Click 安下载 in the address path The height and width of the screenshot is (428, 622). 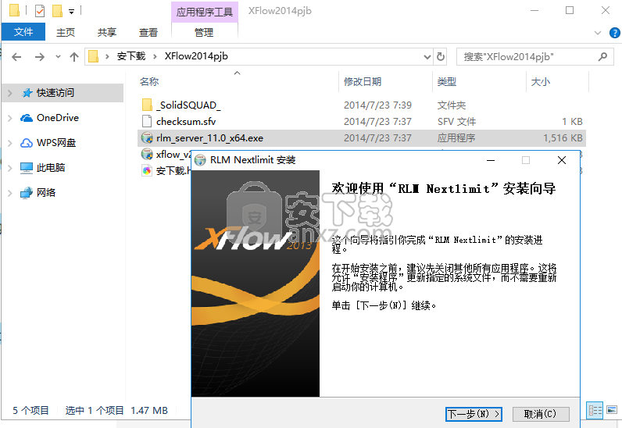[131, 56]
